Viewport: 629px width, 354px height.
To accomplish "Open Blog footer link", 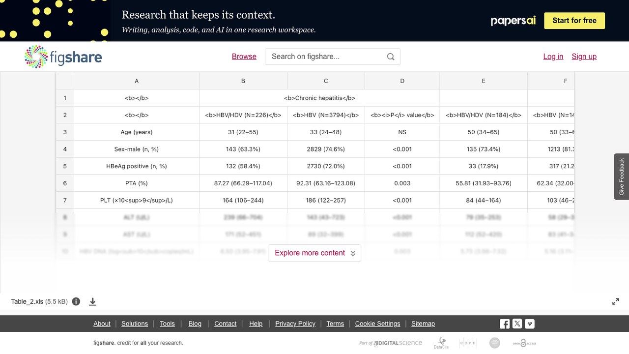I will pyautogui.click(x=195, y=324).
